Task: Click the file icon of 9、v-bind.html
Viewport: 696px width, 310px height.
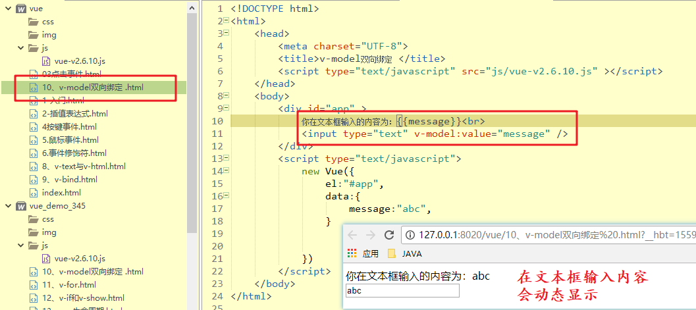Action: pos(34,180)
